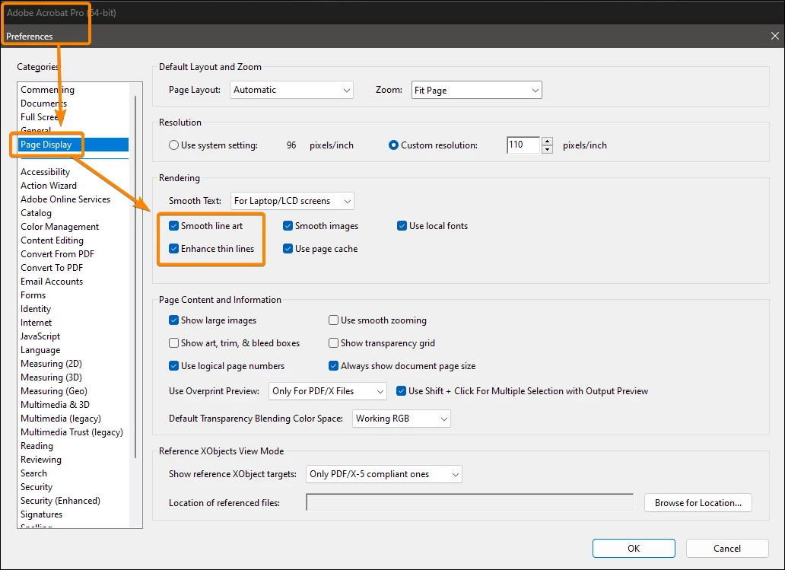Select Measuring (2D) category
Image resolution: width=785 pixels, height=570 pixels.
point(51,364)
